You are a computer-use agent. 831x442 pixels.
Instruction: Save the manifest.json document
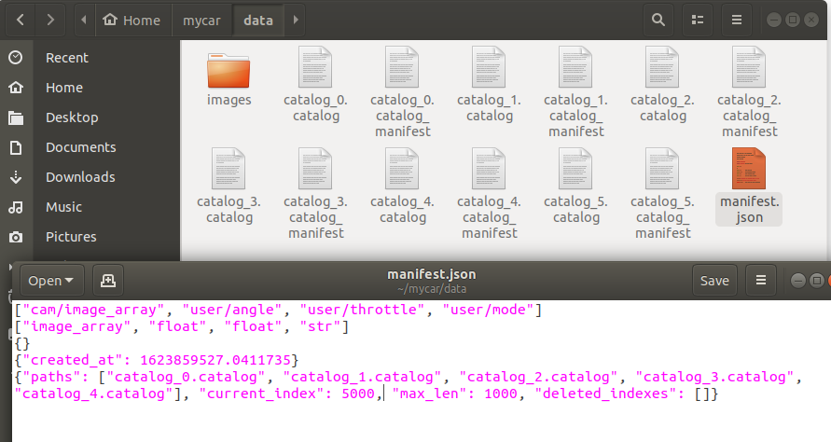tap(714, 281)
